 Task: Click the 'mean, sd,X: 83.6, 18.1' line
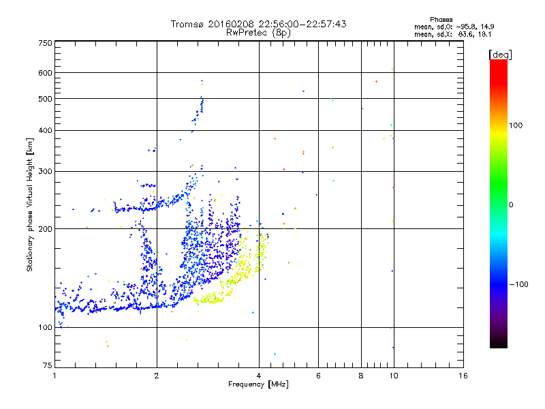tap(452, 35)
